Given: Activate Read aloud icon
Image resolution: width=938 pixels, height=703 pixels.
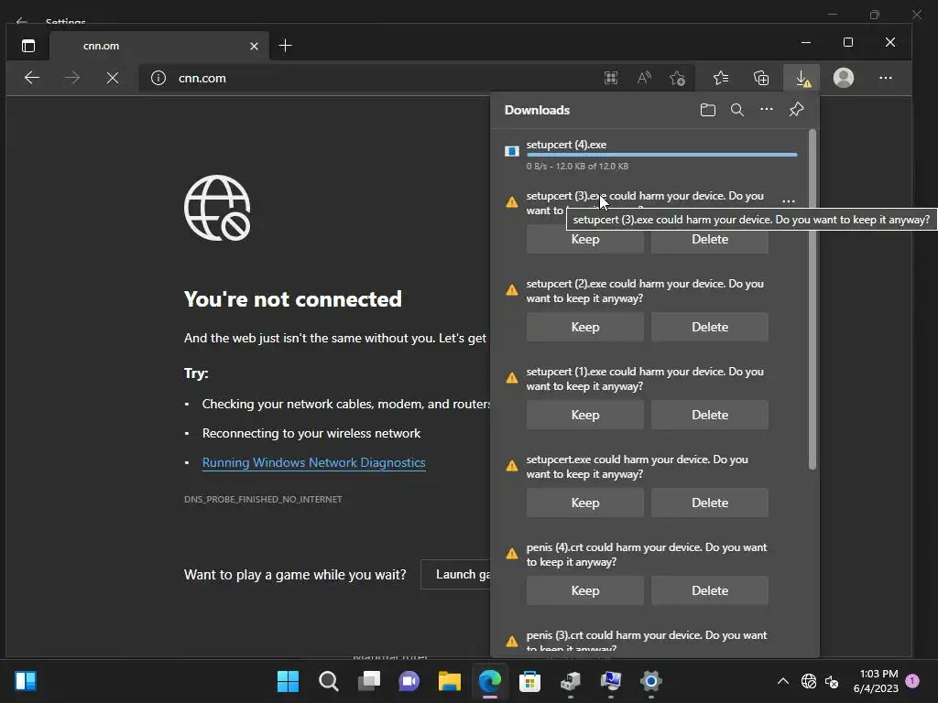Looking at the screenshot, I should [x=644, y=78].
